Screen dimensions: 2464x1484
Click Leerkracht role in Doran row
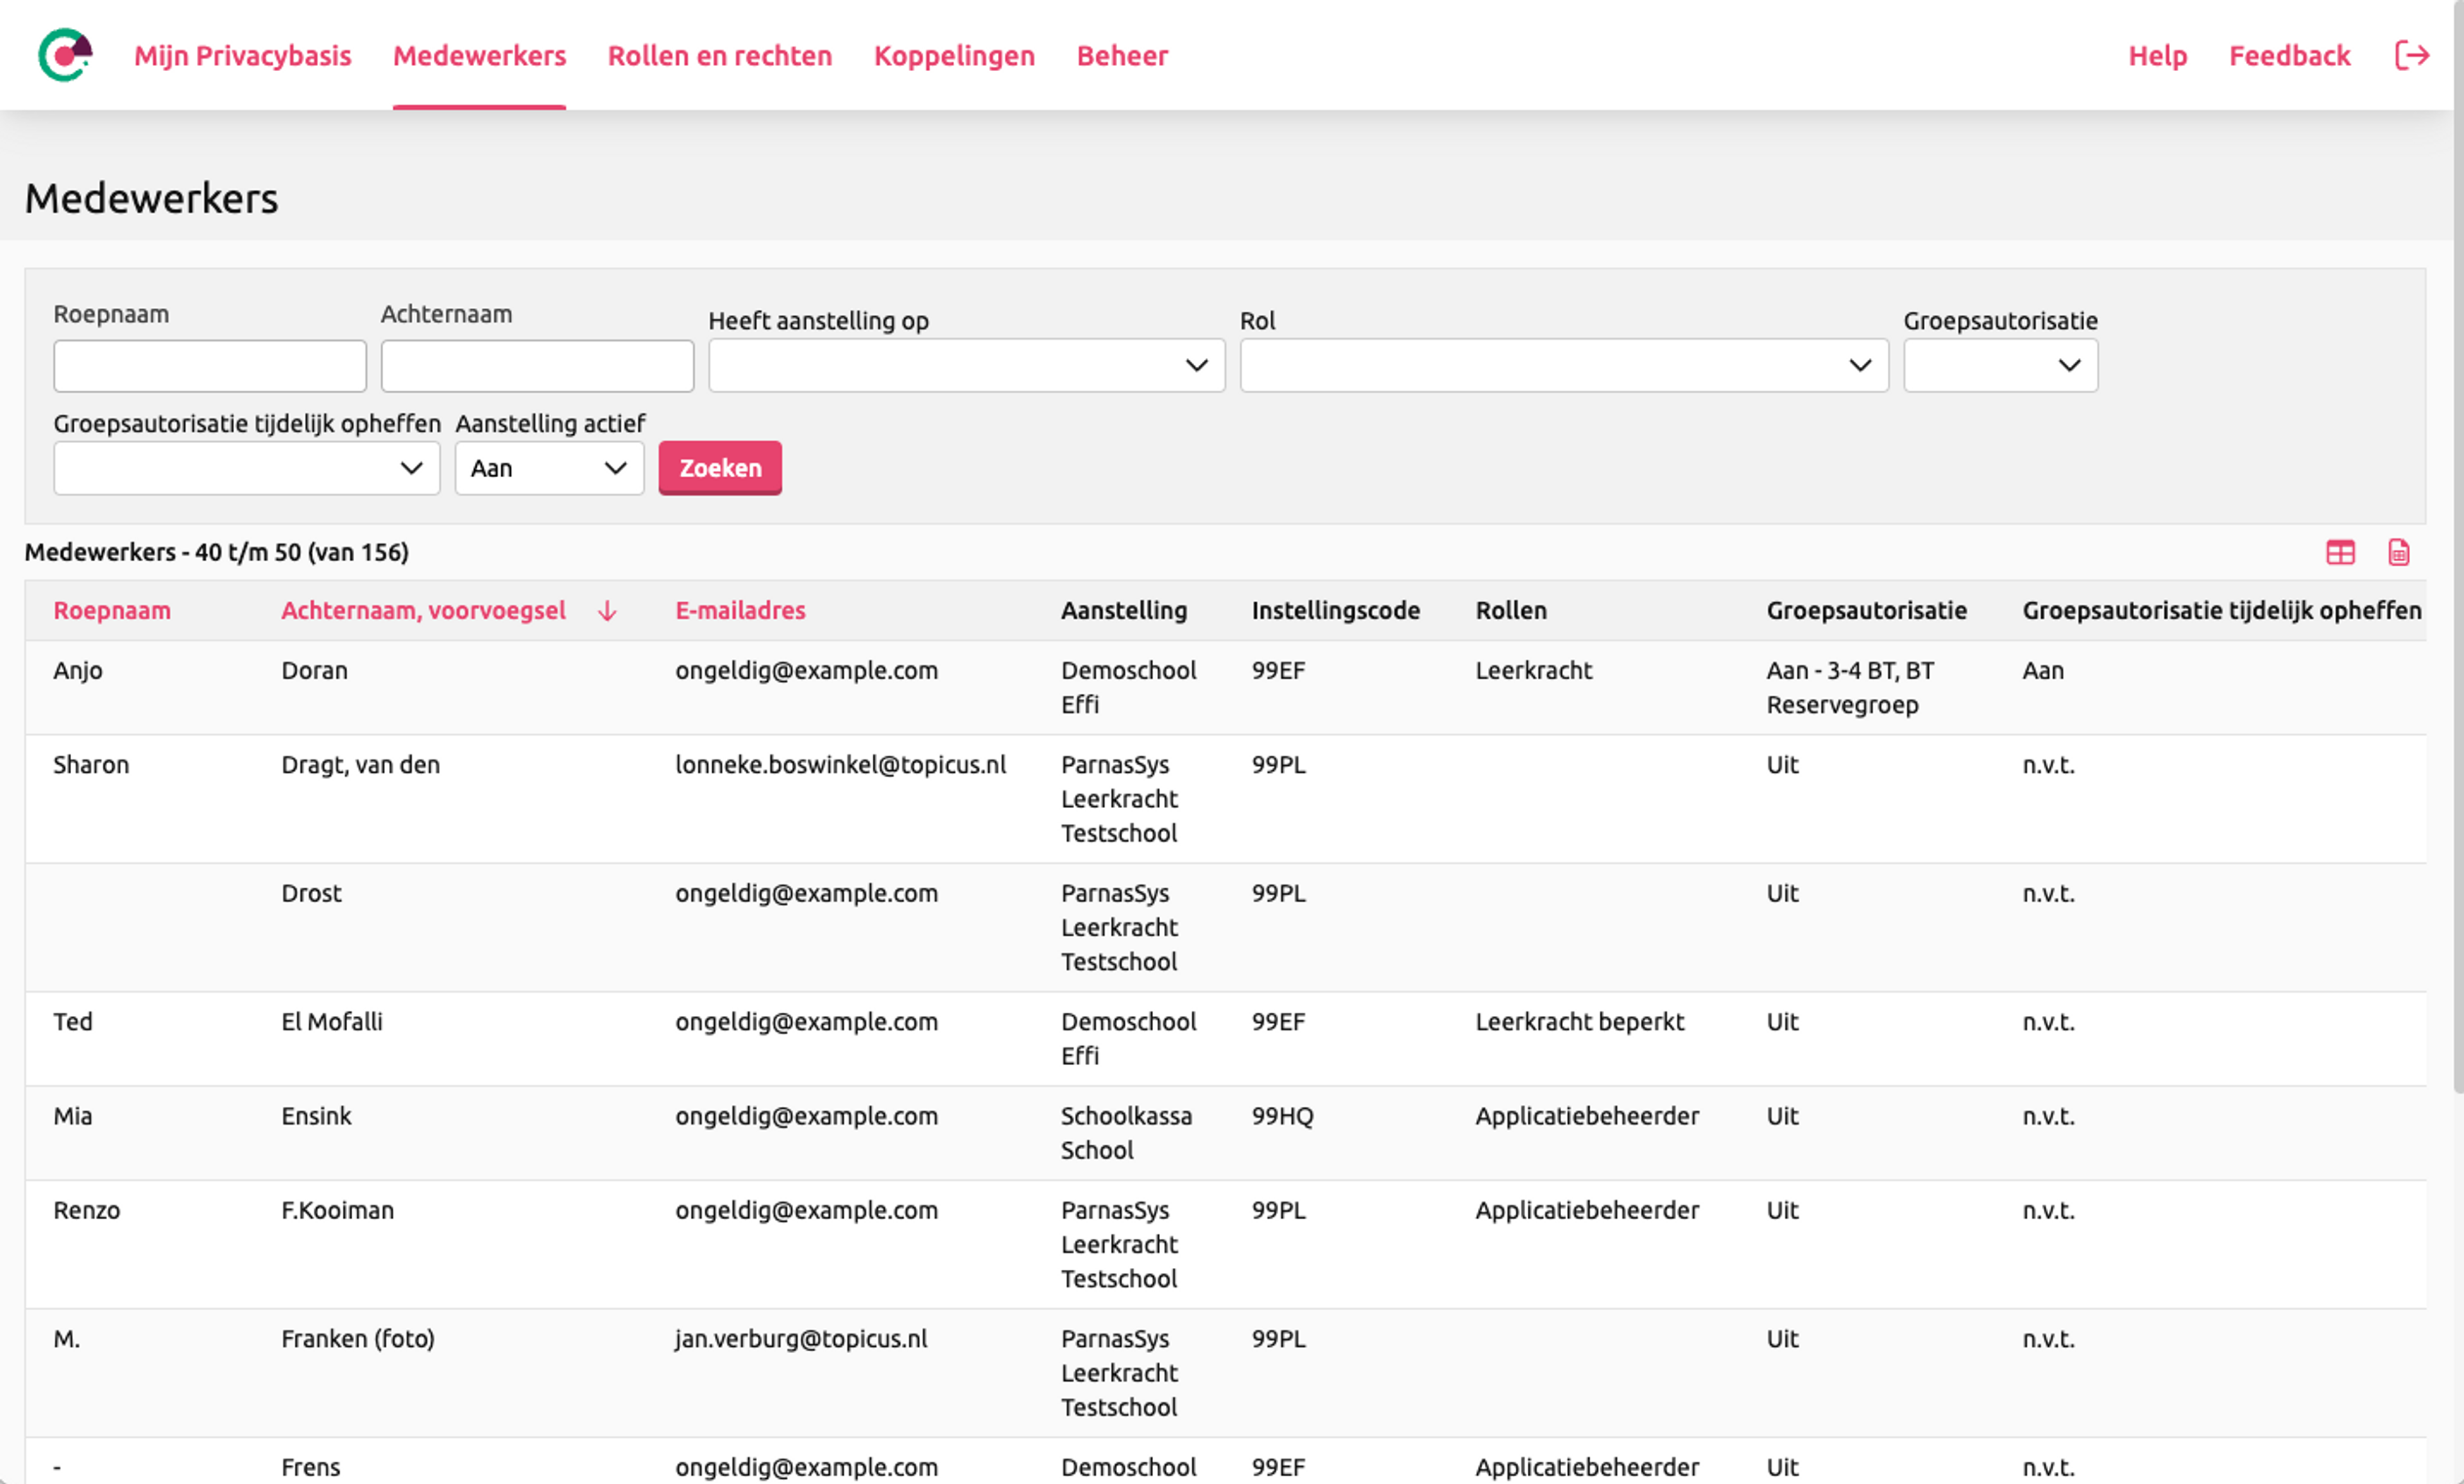tap(1533, 671)
